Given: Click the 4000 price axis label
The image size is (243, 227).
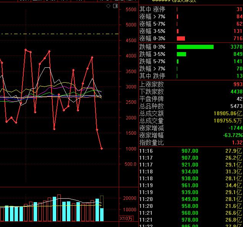Looking at the screenshot, I should click(131, 56).
